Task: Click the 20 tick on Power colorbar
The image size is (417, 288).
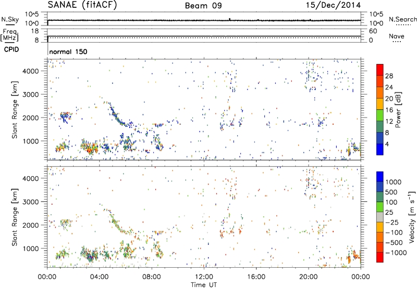Action: tap(389, 99)
